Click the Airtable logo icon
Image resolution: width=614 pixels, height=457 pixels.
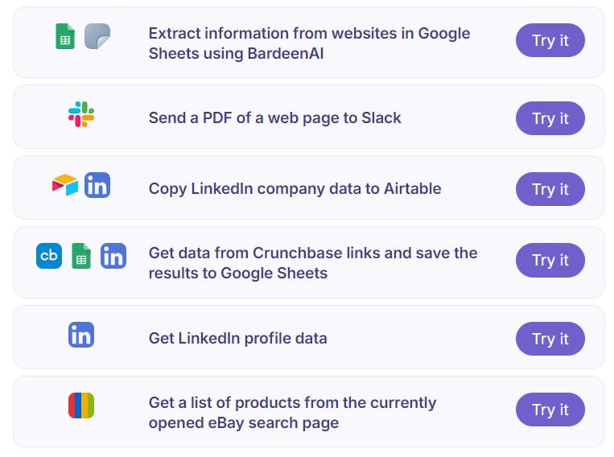coord(65,185)
